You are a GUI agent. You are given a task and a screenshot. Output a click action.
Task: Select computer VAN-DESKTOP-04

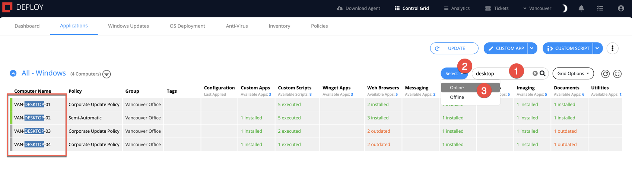coord(32,145)
